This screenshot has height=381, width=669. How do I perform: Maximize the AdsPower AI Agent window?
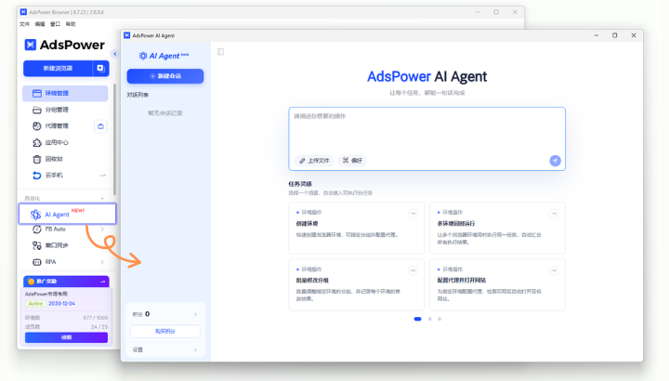click(615, 35)
